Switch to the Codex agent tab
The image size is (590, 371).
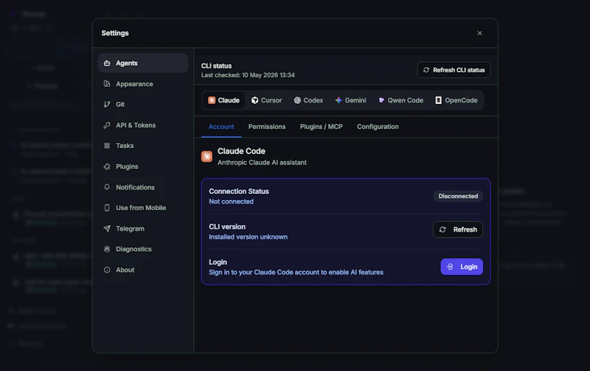coord(308,100)
